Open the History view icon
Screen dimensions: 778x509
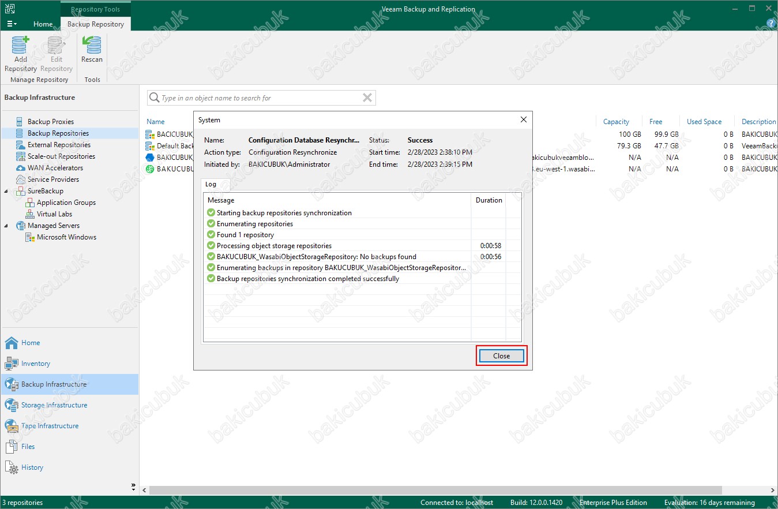tap(12, 467)
